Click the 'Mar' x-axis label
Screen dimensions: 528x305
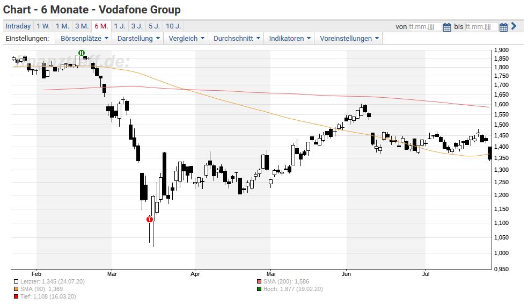click(x=112, y=274)
